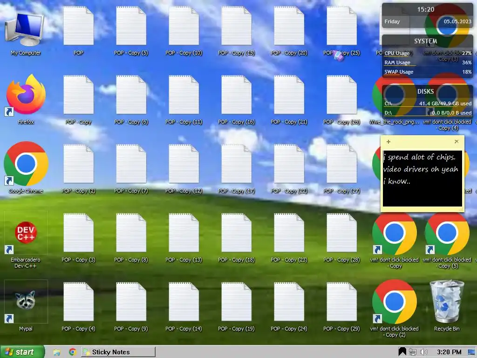The image size is (477, 358).
Task: Open the Start menu
Action: click(x=22, y=352)
